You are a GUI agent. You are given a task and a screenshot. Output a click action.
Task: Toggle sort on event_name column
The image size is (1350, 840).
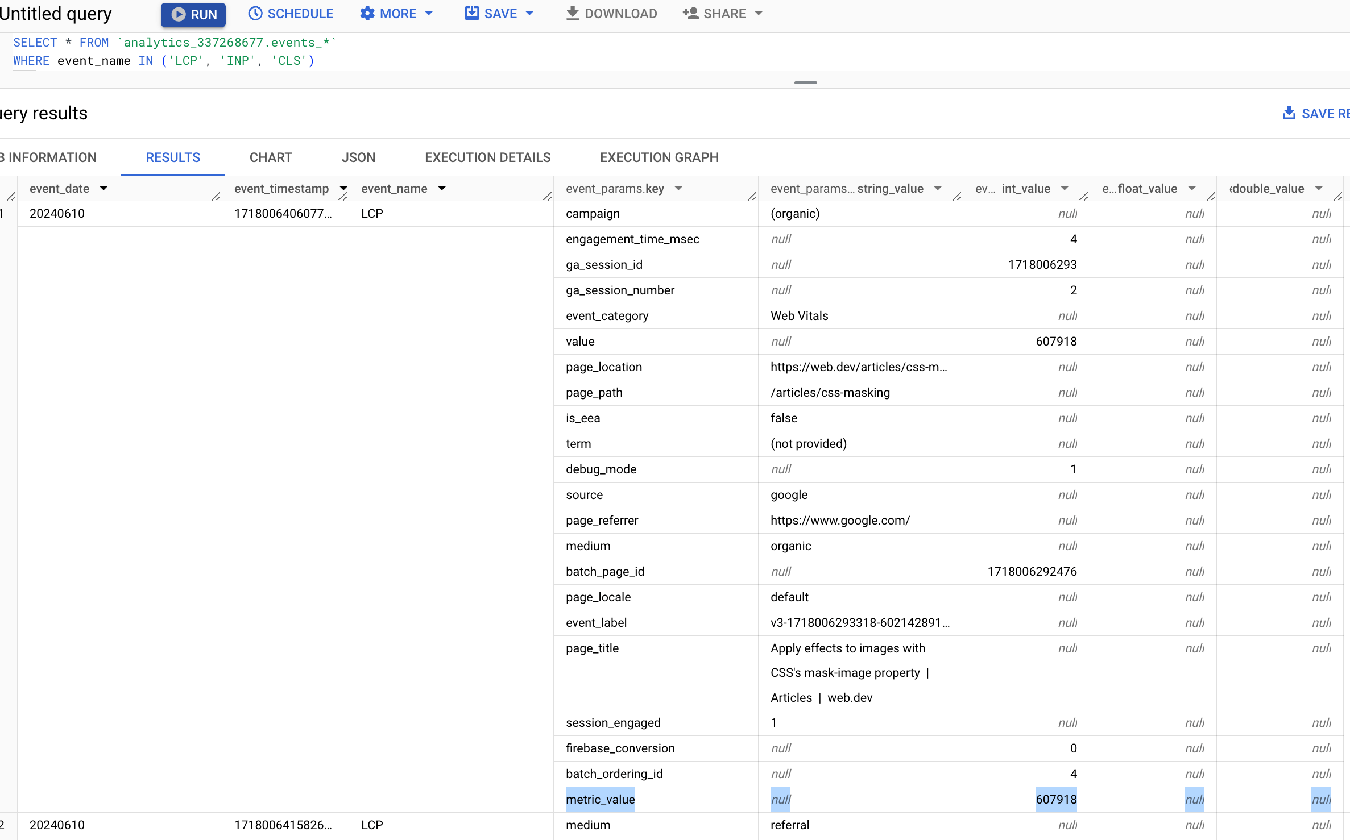[x=441, y=188]
